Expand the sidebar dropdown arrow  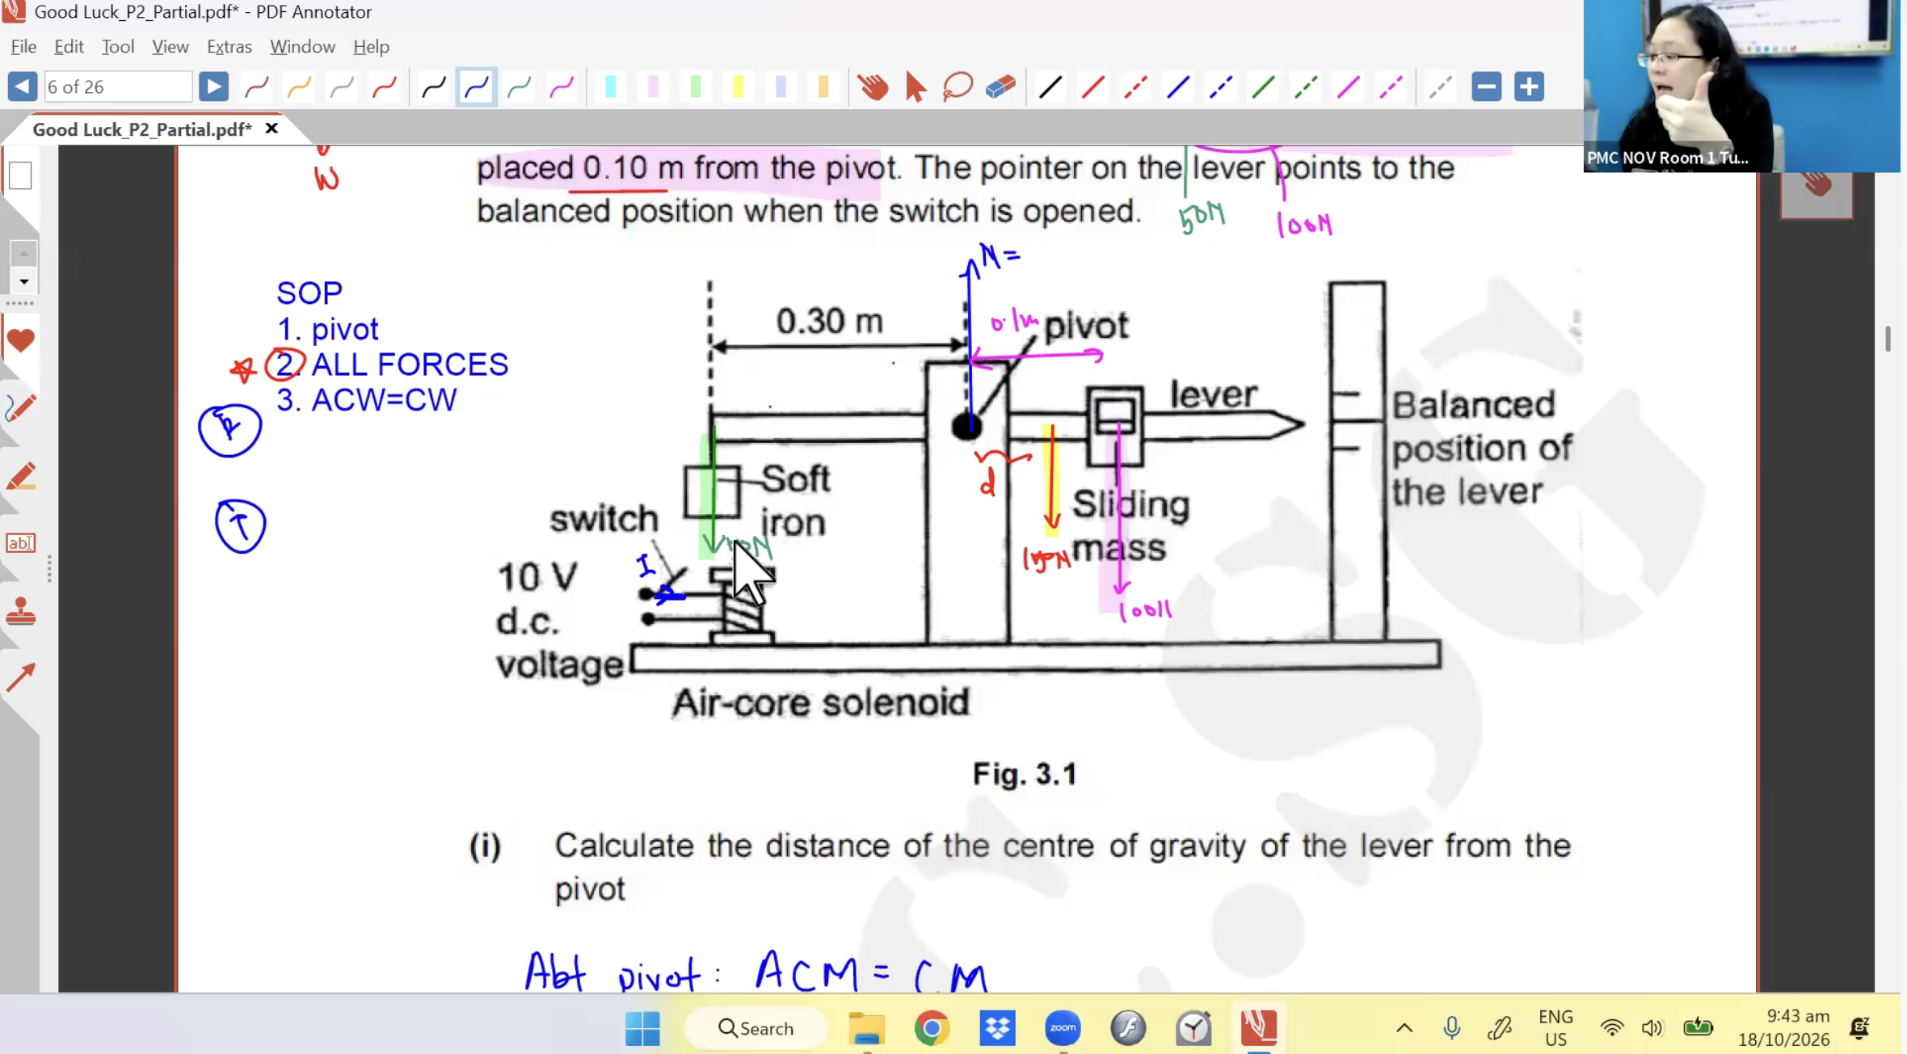pos(23,281)
